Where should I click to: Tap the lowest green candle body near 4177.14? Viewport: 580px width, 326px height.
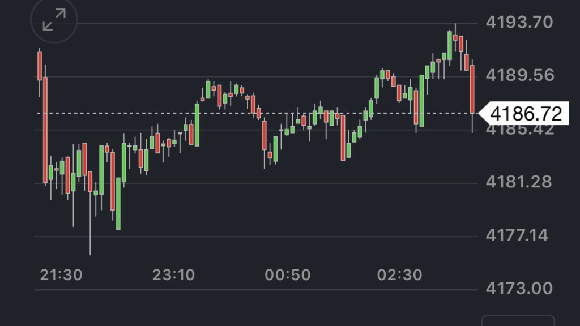click(118, 204)
